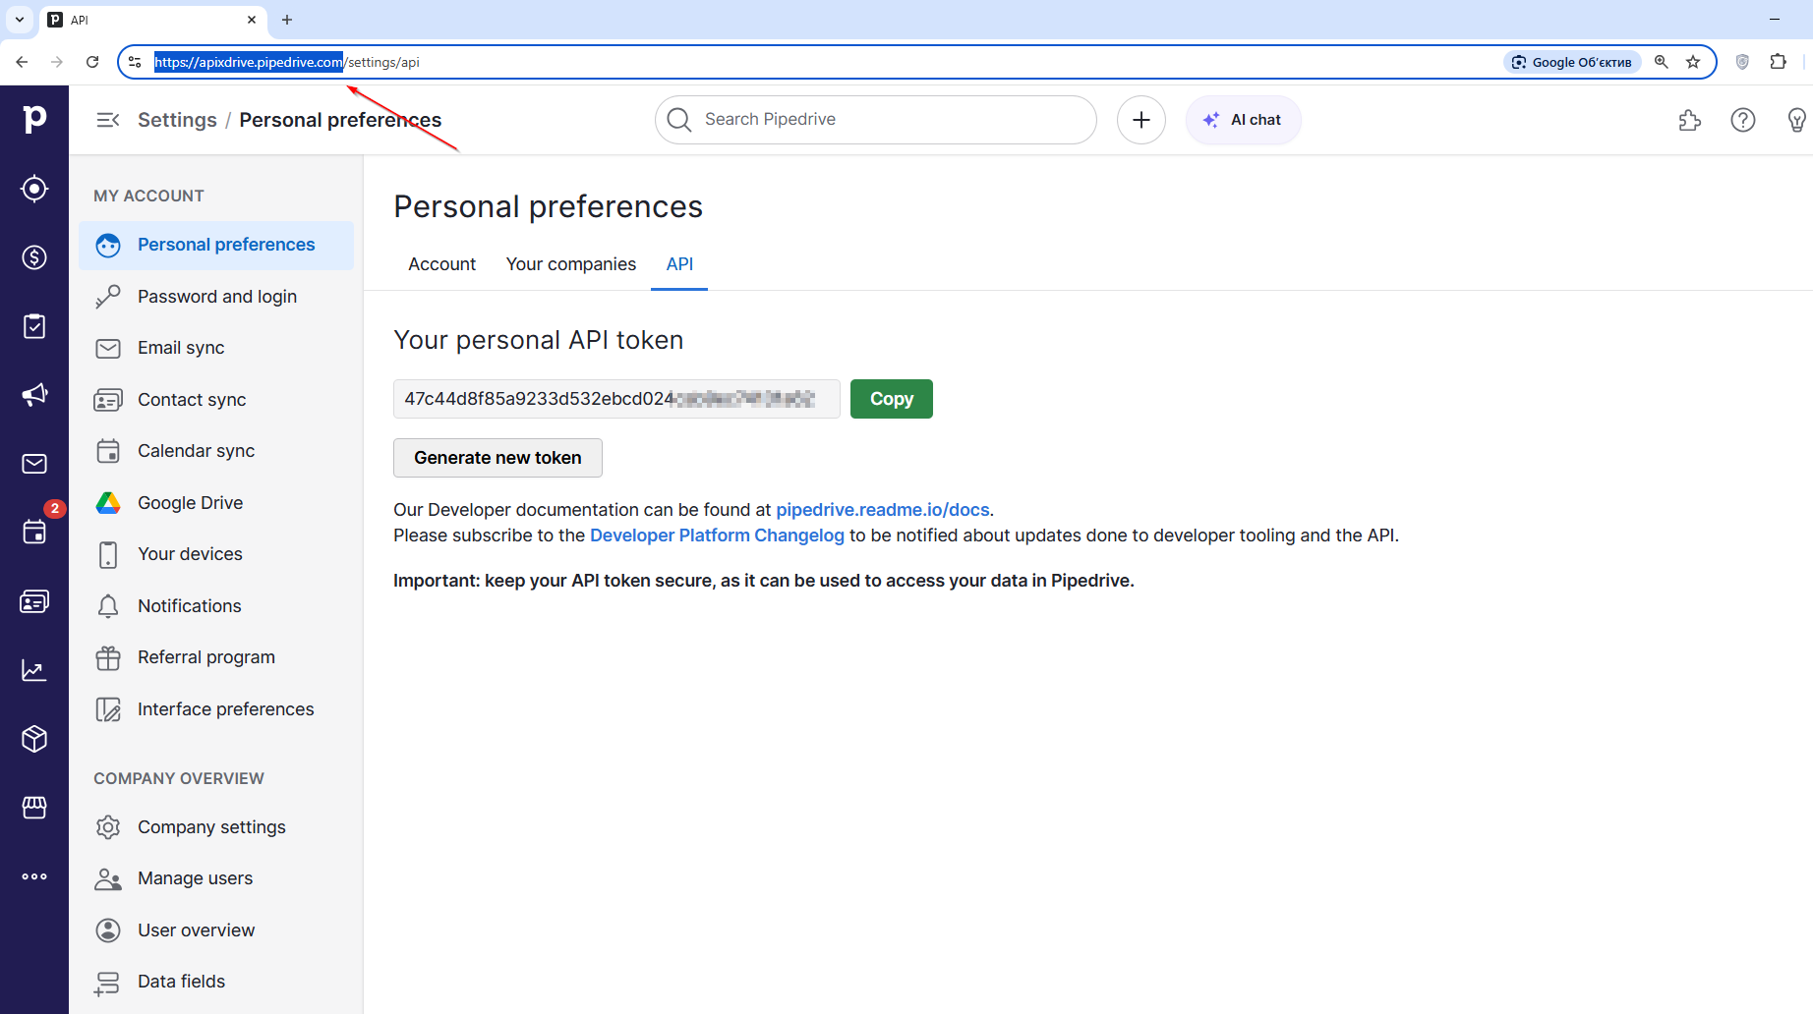
Task: Select the API tab
Action: (x=679, y=264)
